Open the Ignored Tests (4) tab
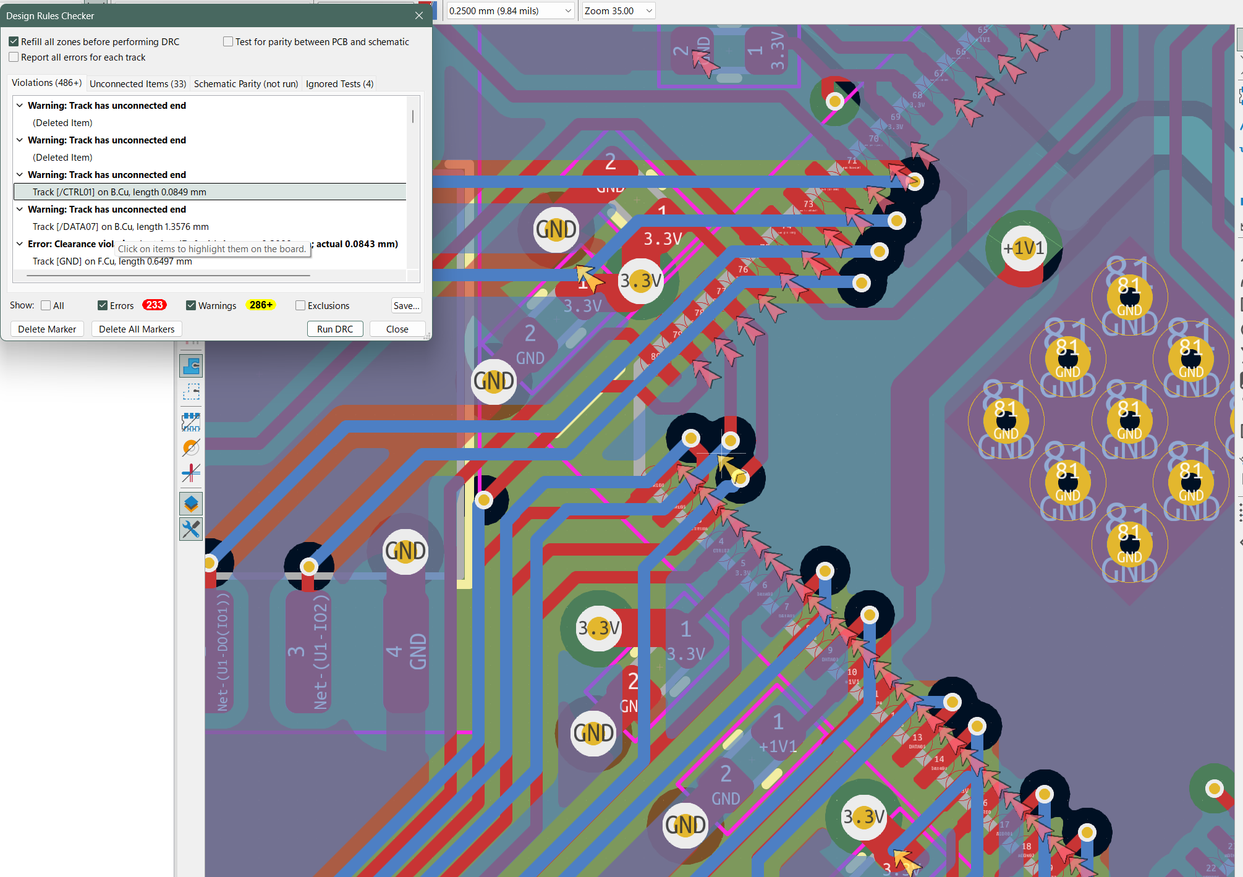The width and height of the screenshot is (1243, 877). pos(339,83)
